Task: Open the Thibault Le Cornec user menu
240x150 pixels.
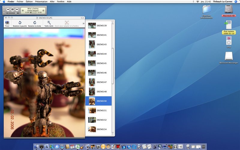Action: tap(223, 1)
